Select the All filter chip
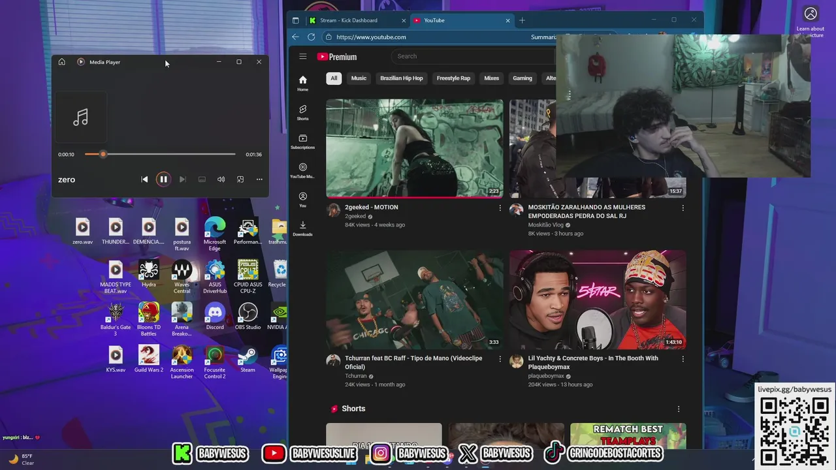This screenshot has width=836, height=470. pyautogui.click(x=334, y=78)
